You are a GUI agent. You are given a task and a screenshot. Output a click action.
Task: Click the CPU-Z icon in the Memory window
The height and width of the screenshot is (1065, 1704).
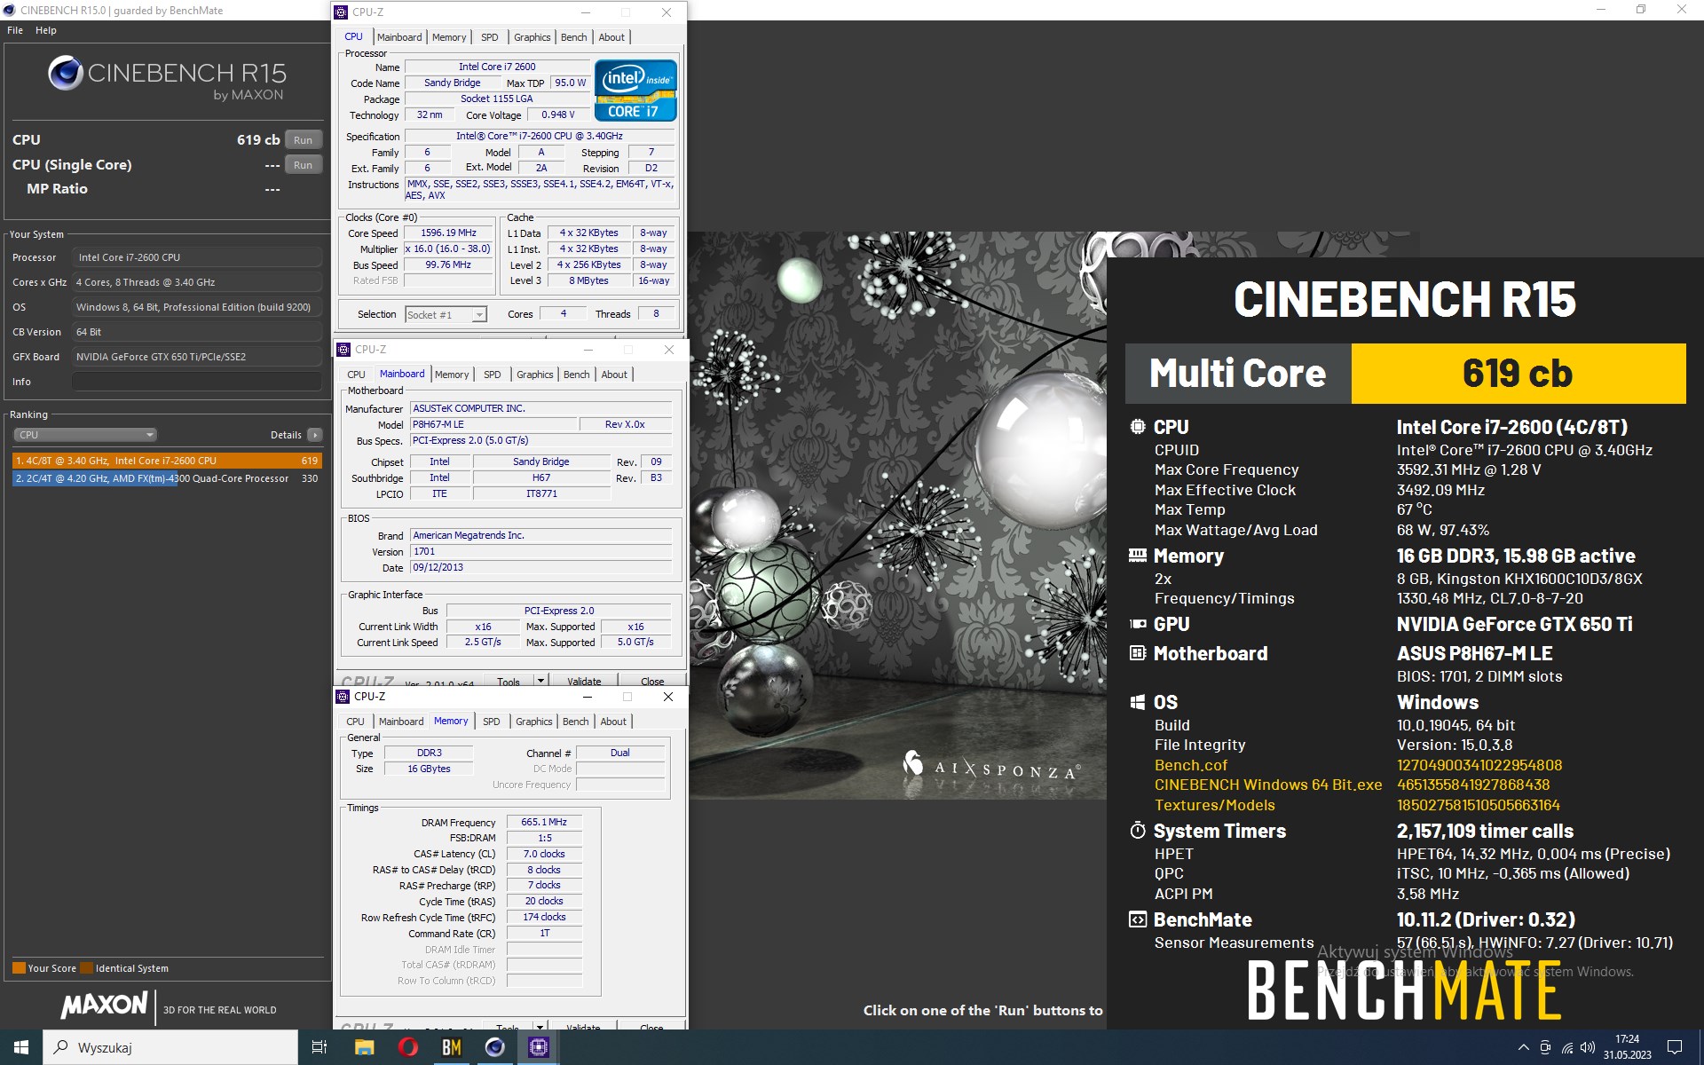point(343,697)
